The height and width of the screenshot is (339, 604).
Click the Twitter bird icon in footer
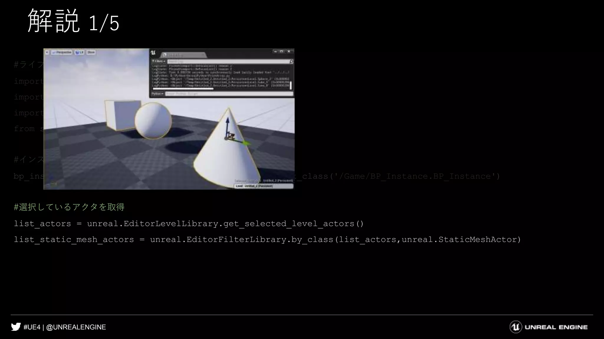pyautogui.click(x=16, y=327)
